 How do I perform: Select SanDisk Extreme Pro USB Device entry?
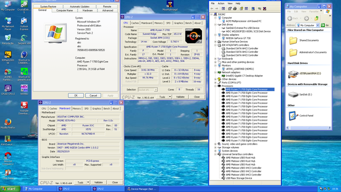(x=242, y=28)
